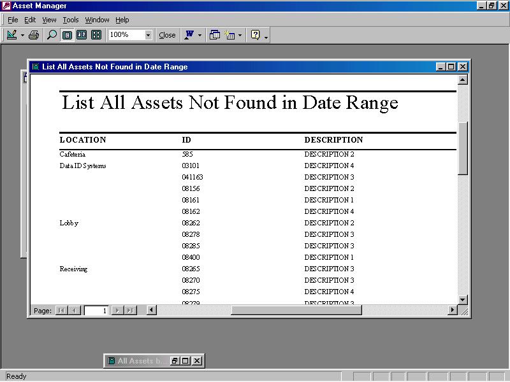This screenshot has width=510, height=382.
Task: Click the Print icon
Action: pos(34,35)
